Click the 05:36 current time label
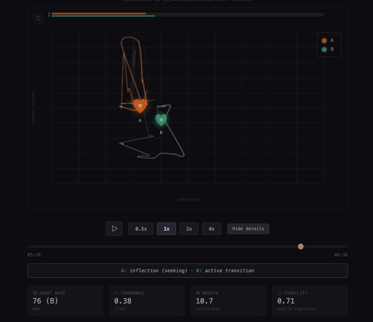The width and height of the screenshot is (373, 322). click(x=34, y=254)
